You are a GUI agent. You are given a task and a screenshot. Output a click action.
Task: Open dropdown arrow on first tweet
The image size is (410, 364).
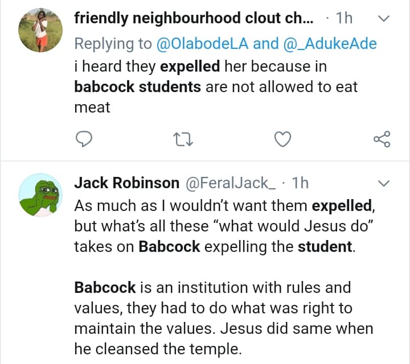click(383, 19)
